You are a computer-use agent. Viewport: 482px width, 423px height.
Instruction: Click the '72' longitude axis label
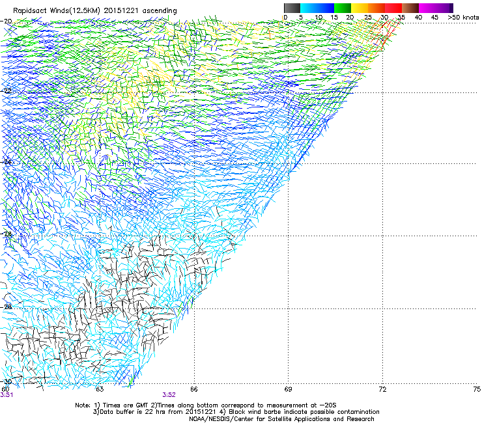click(382, 389)
